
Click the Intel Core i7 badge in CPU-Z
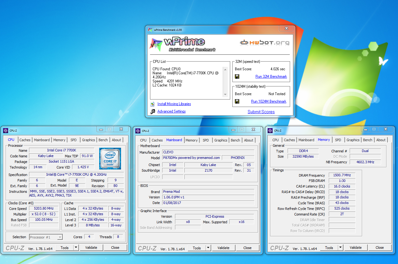click(110, 159)
